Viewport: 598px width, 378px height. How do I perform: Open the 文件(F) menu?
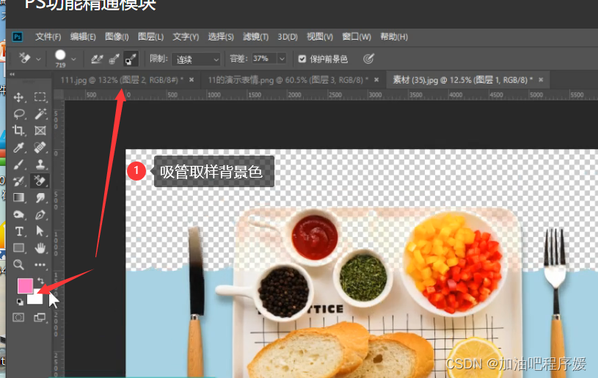click(x=48, y=37)
